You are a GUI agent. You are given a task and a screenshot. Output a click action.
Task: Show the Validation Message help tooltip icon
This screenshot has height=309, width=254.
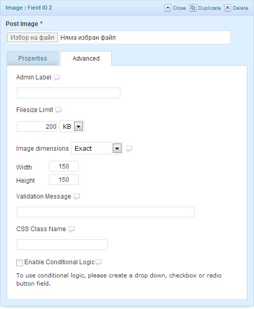(x=77, y=196)
